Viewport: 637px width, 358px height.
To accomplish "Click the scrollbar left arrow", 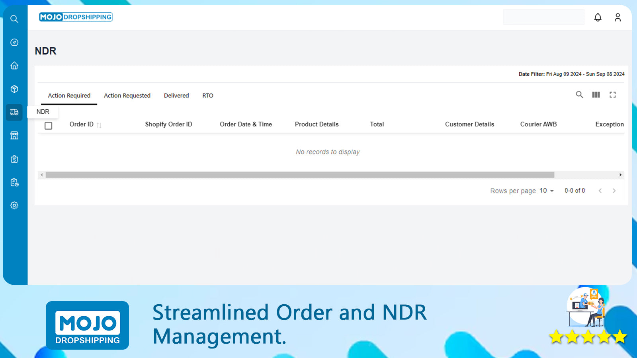I will 41,175.
